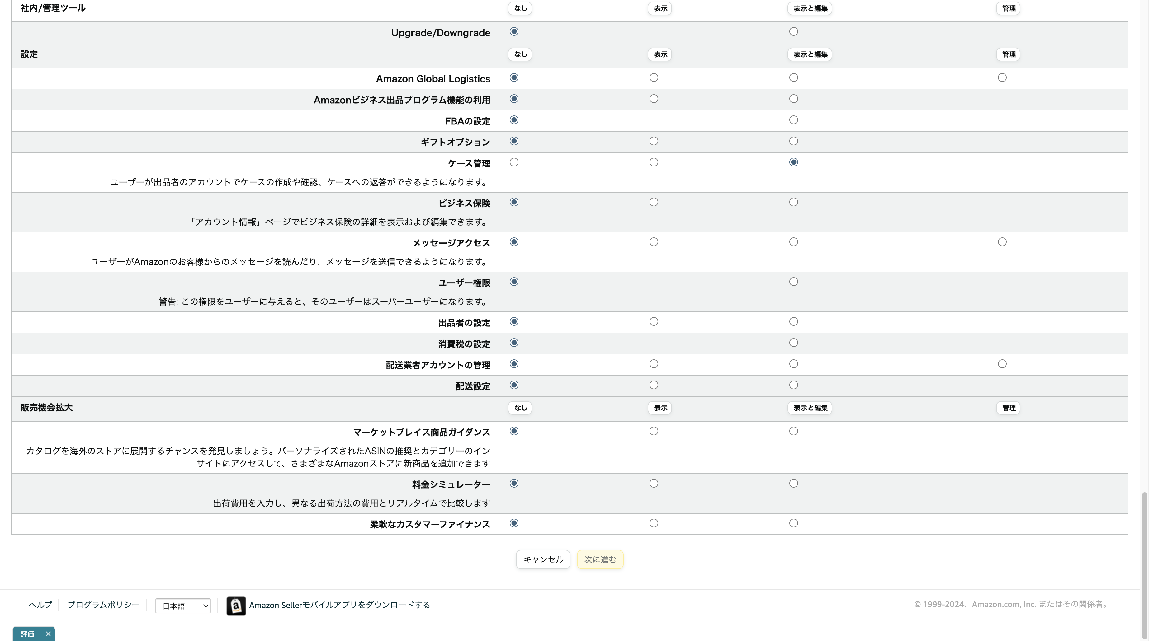Click the 次に進む button
This screenshot has width=1149, height=641.
600,559
